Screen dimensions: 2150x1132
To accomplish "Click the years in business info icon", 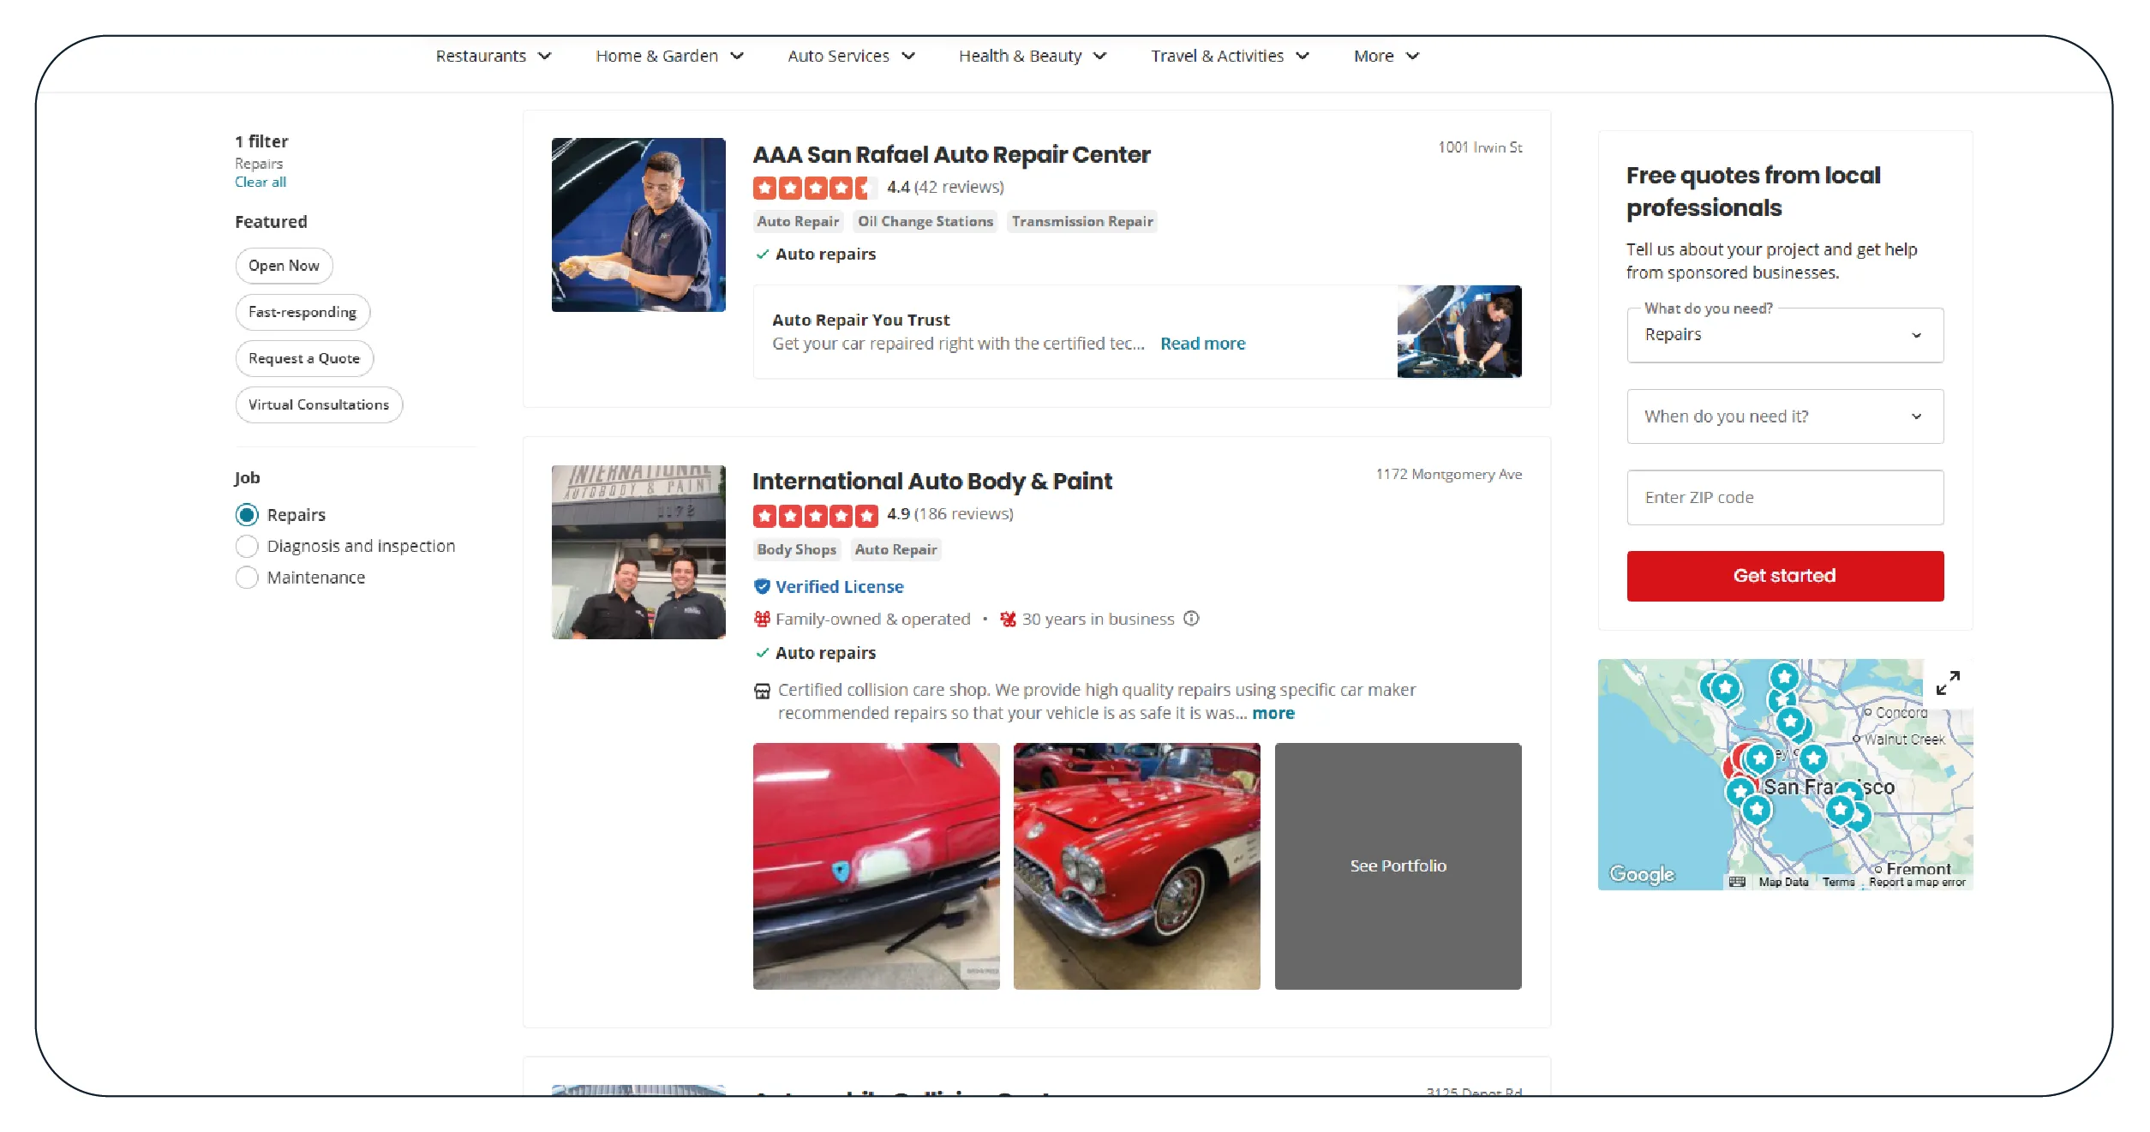I will click(1191, 619).
